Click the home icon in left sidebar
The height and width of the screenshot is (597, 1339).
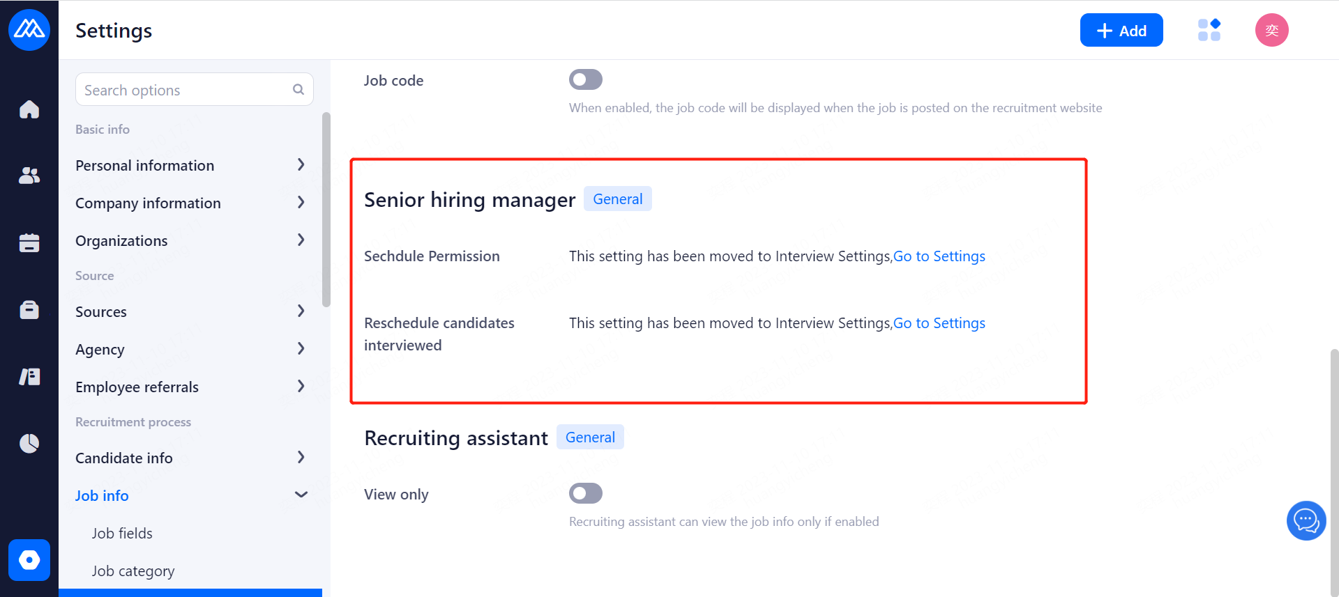[29, 109]
